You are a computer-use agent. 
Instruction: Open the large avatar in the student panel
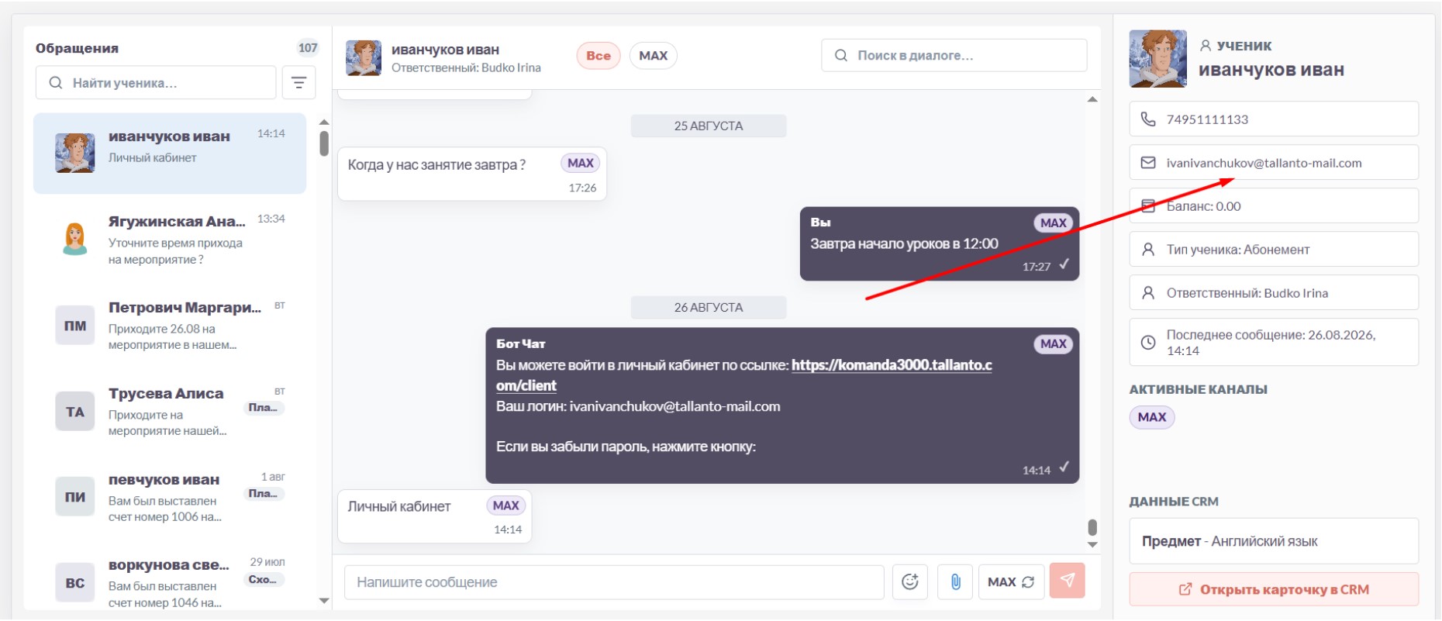pos(1158,59)
